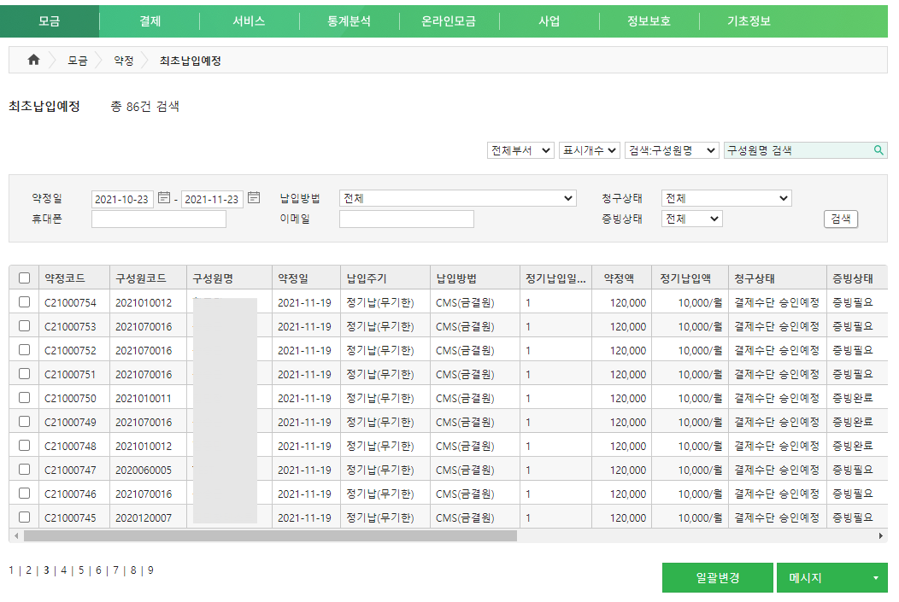Click the 일괄변경 button
Screen dimensions: 899x602
(x=717, y=578)
